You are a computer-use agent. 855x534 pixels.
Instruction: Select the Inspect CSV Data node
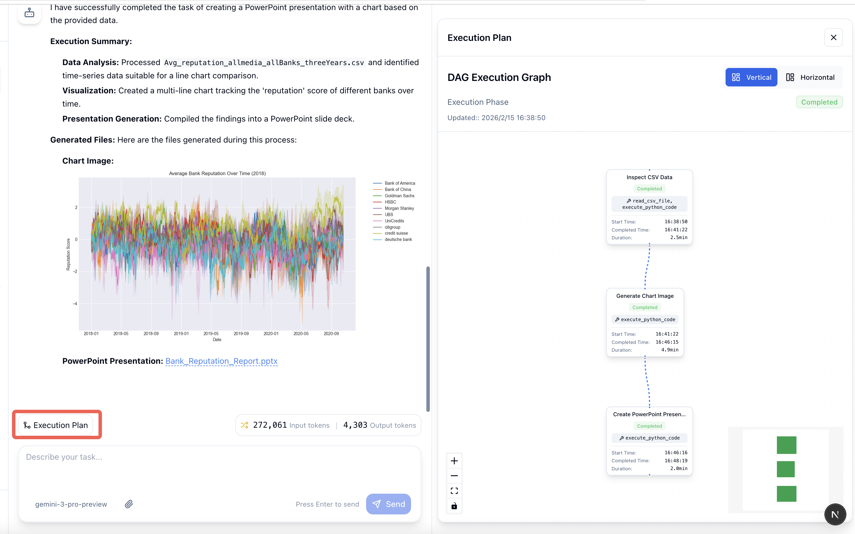(x=649, y=177)
